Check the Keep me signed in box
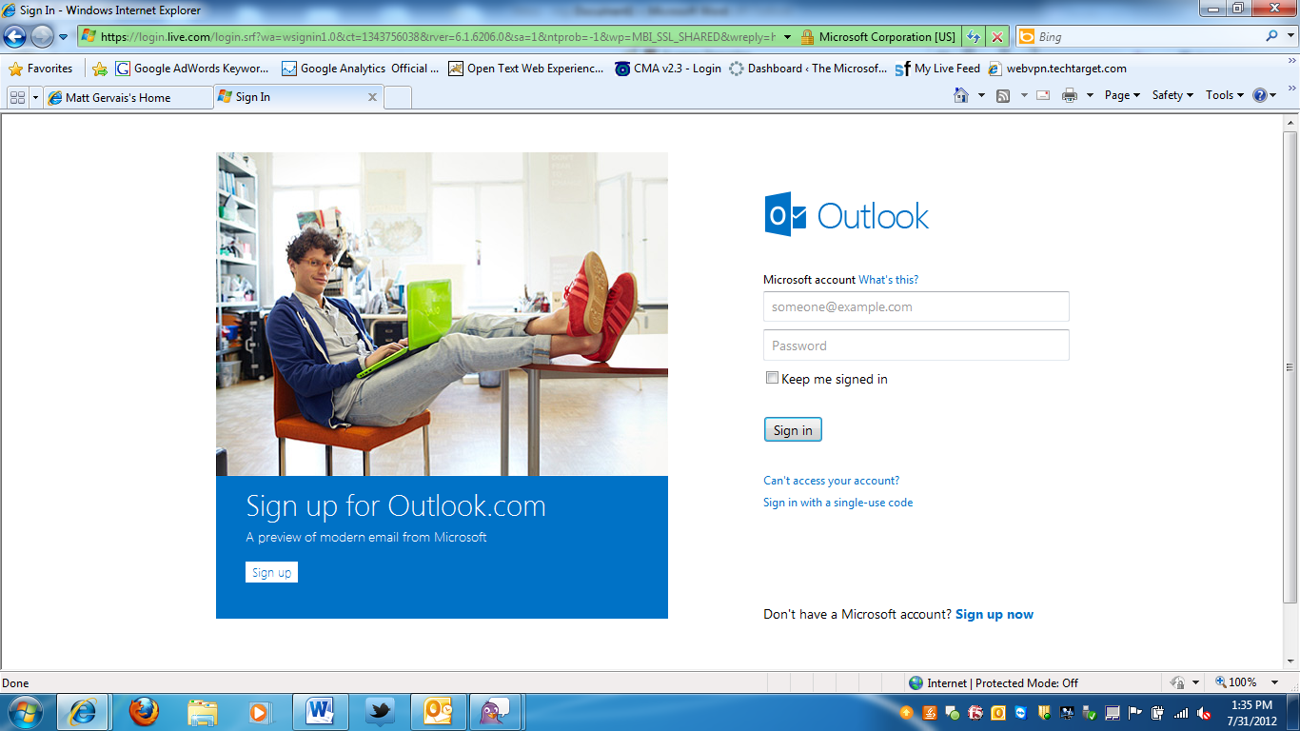Viewport: 1300px width, 731px height. [x=772, y=378]
